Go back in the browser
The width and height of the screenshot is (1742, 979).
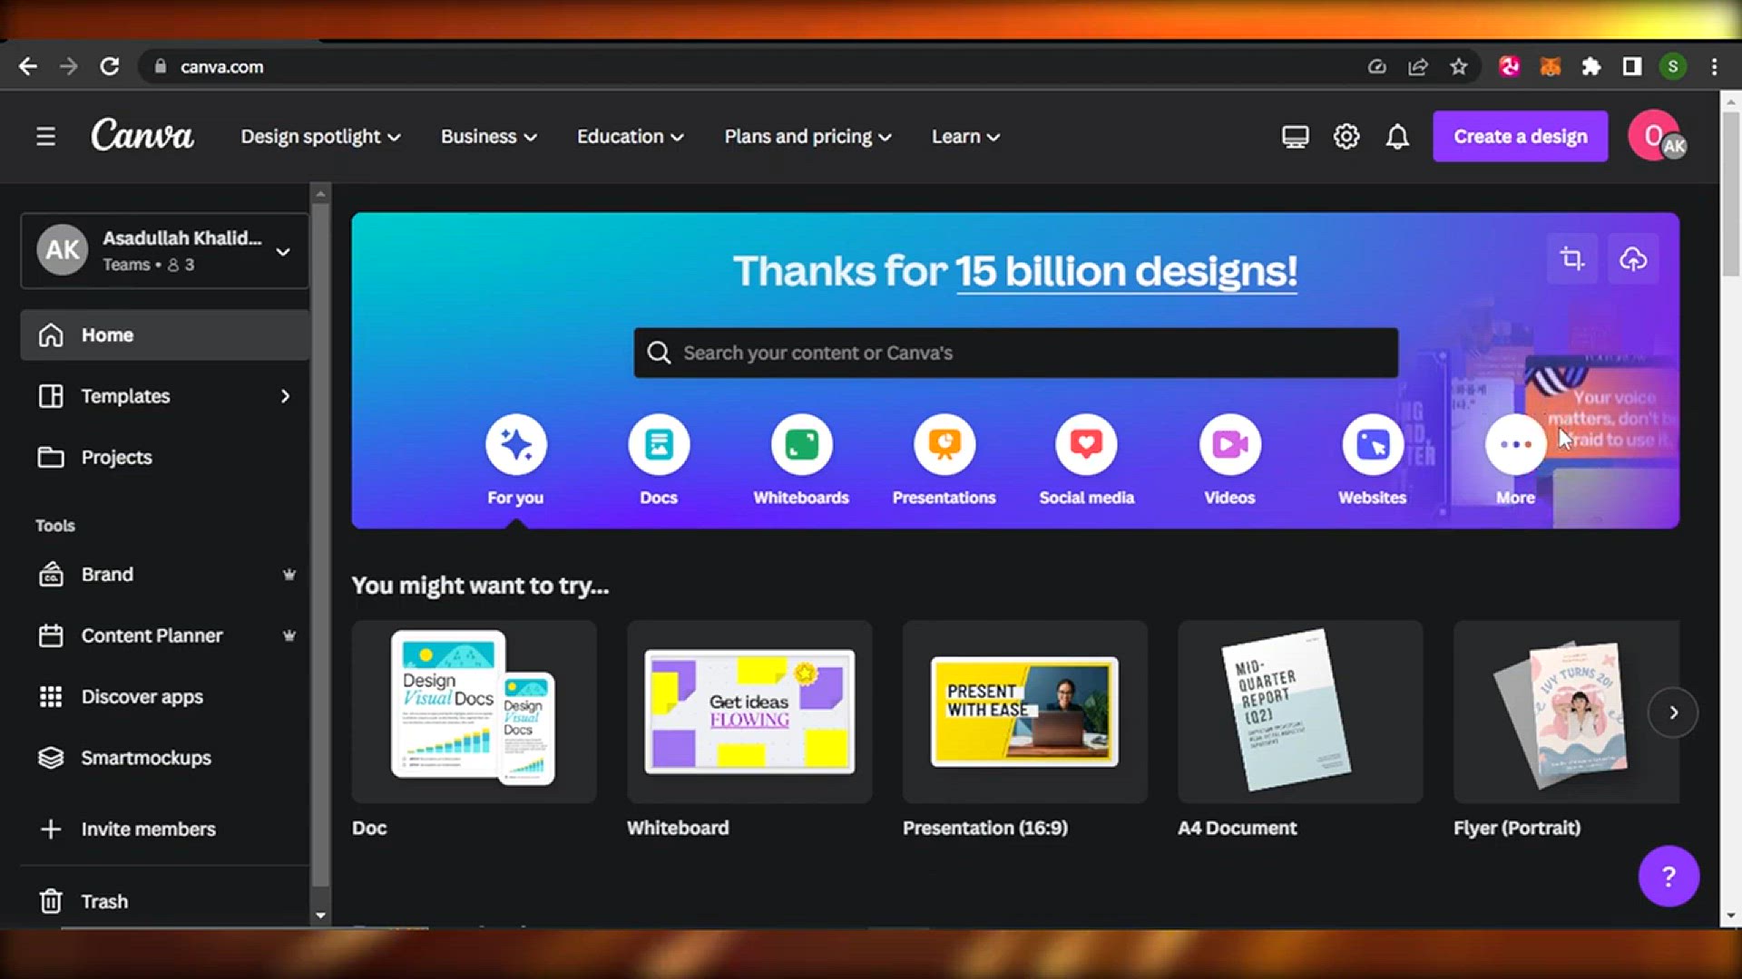28,66
